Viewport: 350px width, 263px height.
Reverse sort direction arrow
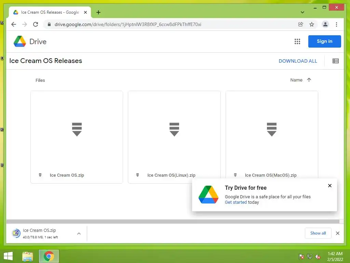pyautogui.click(x=309, y=80)
